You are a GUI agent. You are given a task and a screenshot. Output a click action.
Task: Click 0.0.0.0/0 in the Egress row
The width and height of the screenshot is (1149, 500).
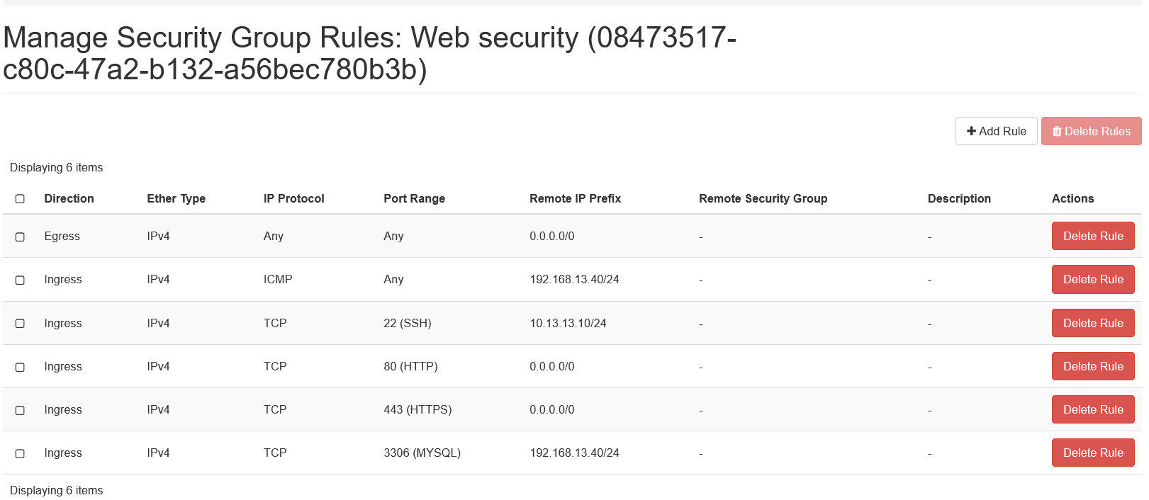pyautogui.click(x=551, y=236)
